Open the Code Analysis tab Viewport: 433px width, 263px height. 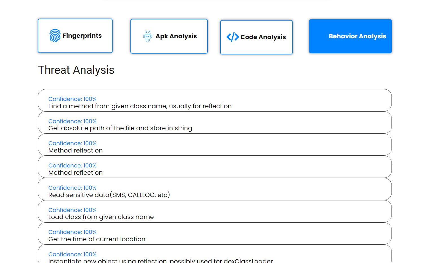(x=256, y=37)
